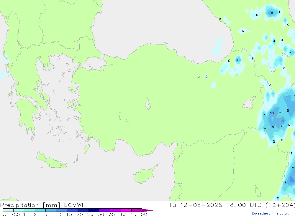Screen dimensions: 295x216
Task: Click legend scale label "50"
Action: click(x=144, y=214)
